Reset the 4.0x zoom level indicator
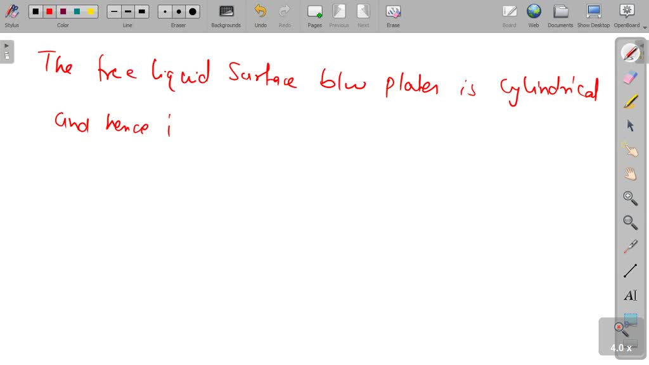This screenshot has width=649, height=365. (621, 336)
